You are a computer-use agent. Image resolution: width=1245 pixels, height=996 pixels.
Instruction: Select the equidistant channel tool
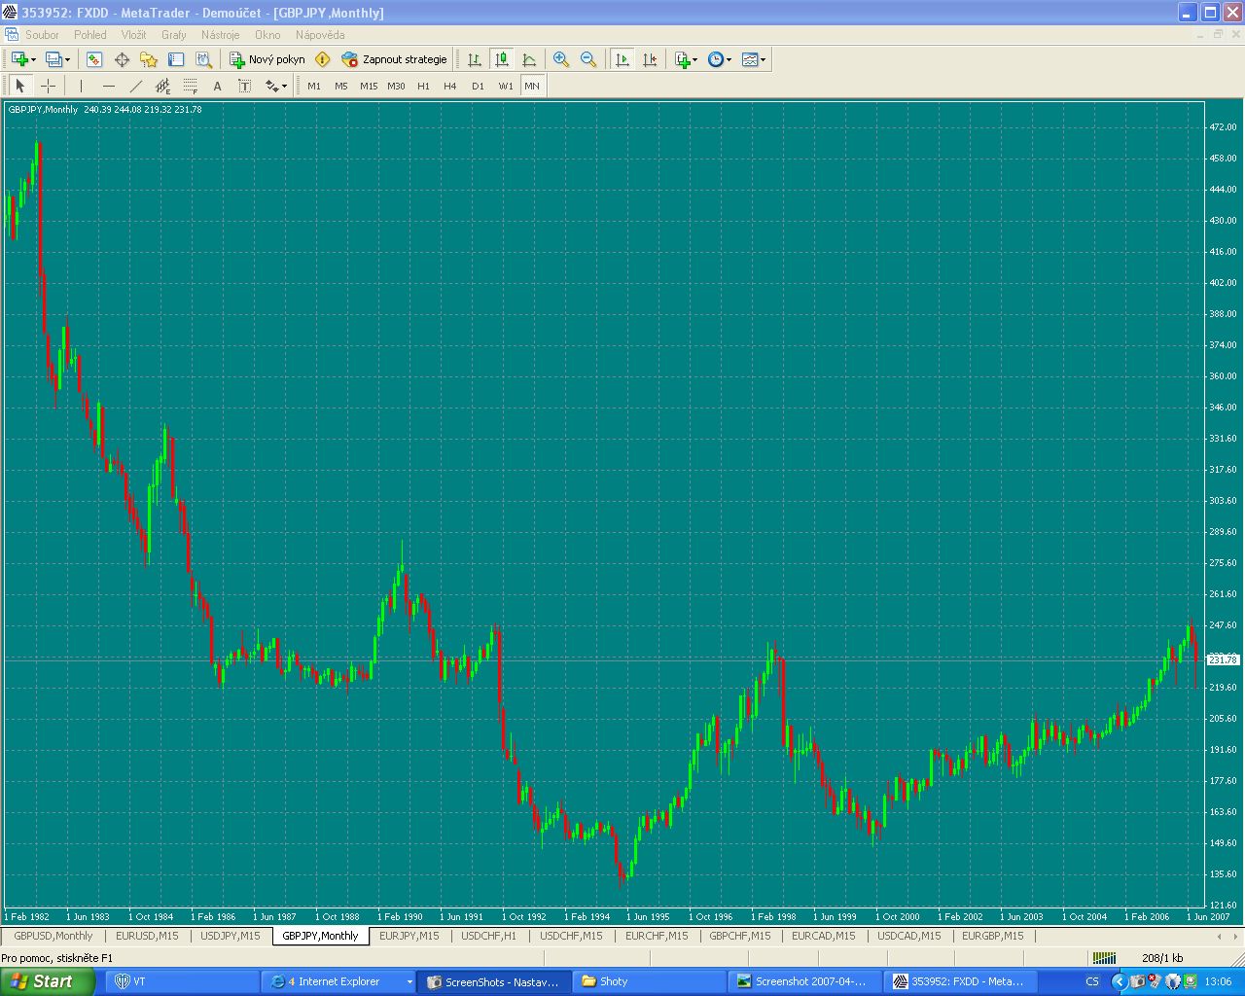(162, 86)
